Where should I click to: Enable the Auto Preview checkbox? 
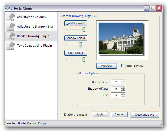pyautogui.click(x=123, y=66)
